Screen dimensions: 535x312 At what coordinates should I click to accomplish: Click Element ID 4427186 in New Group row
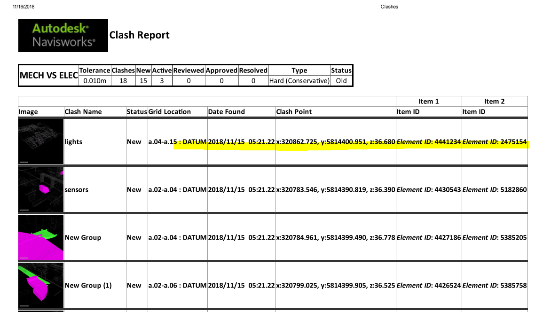[428, 238]
